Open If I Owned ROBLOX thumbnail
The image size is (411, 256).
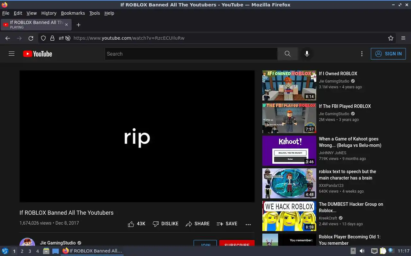(289, 85)
